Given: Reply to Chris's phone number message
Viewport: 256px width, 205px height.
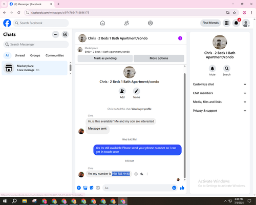Looking at the screenshot, I should click(x=142, y=174).
